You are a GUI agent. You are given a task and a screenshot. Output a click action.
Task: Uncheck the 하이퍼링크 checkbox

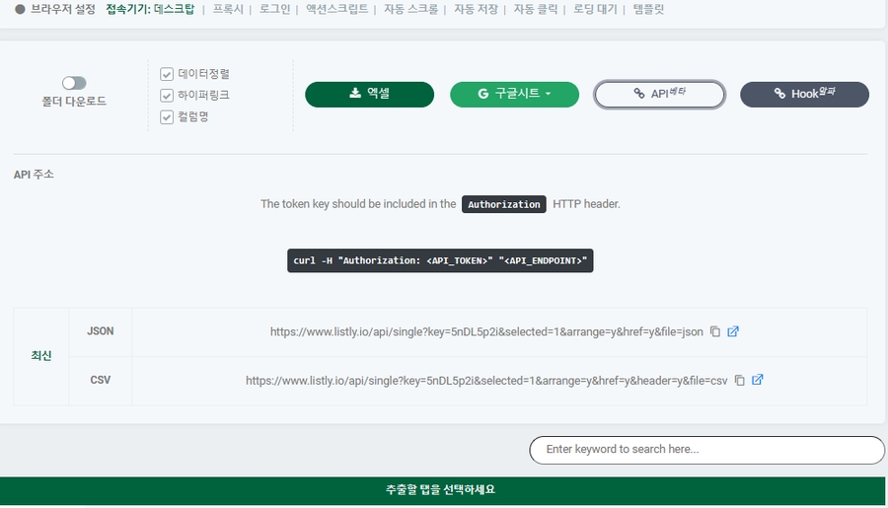[167, 95]
